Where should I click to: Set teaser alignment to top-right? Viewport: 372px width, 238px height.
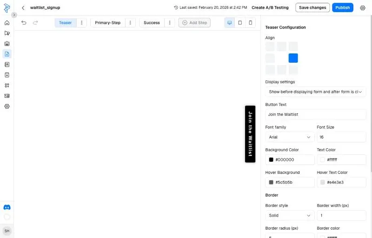point(293,46)
